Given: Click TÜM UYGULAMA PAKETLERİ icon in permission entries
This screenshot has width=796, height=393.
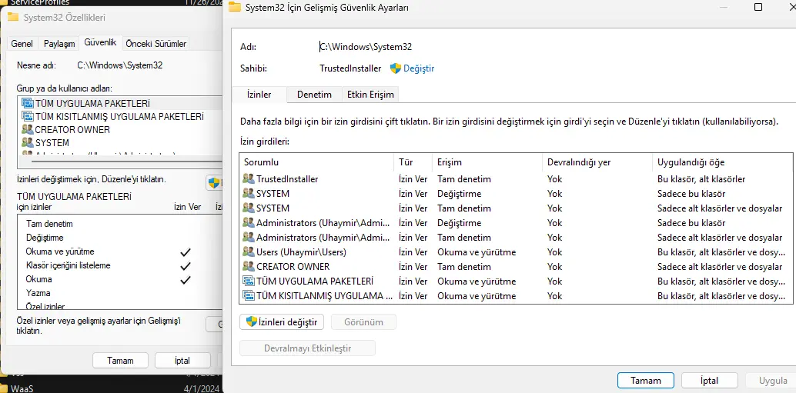Looking at the screenshot, I should click(248, 281).
